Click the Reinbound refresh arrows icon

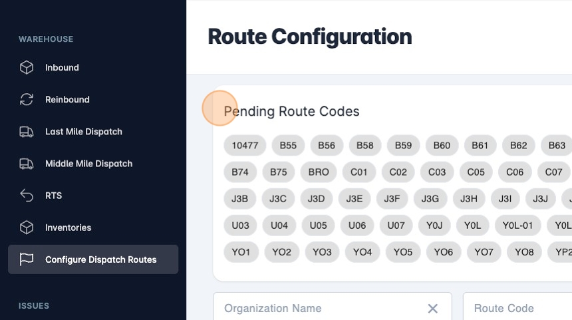[27, 100]
